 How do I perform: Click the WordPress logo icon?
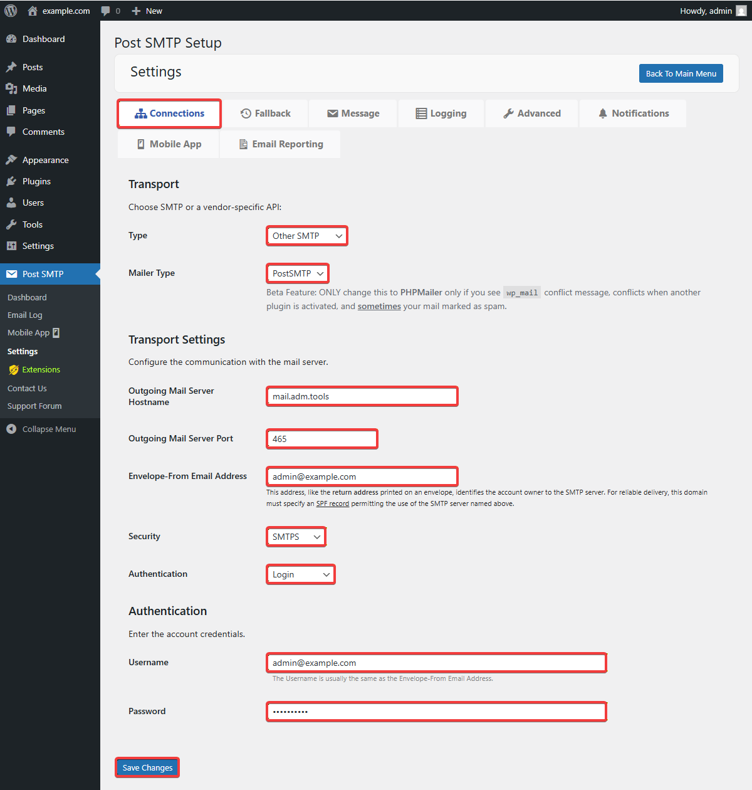[x=11, y=11]
